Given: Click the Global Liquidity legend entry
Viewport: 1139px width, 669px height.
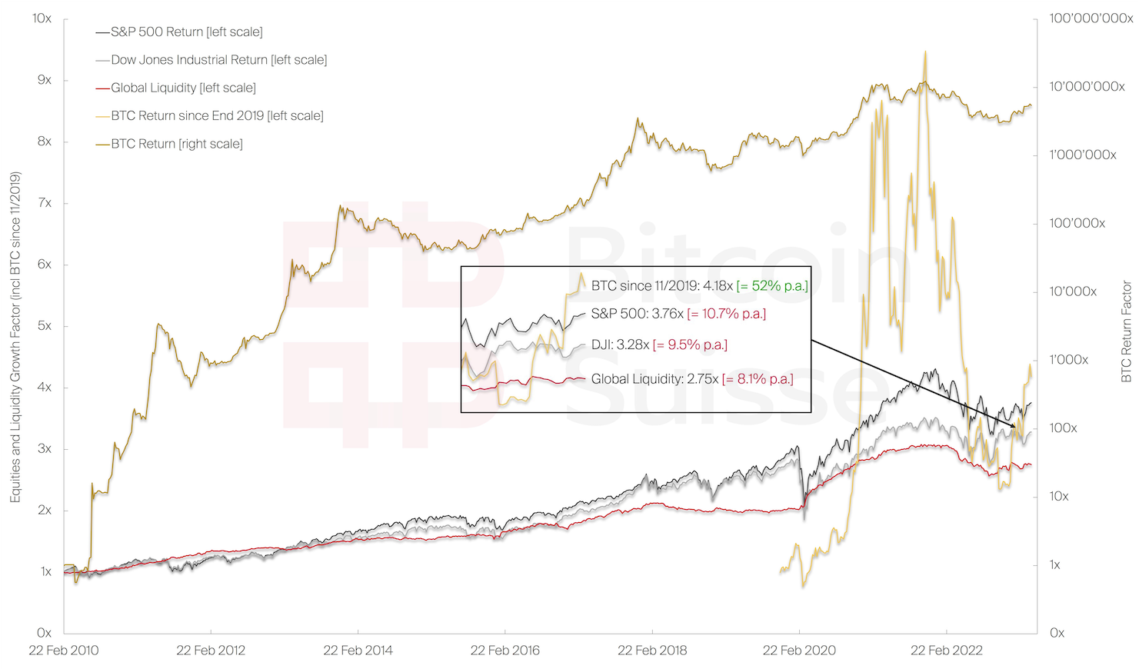Looking at the screenshot, I should 183,88.
